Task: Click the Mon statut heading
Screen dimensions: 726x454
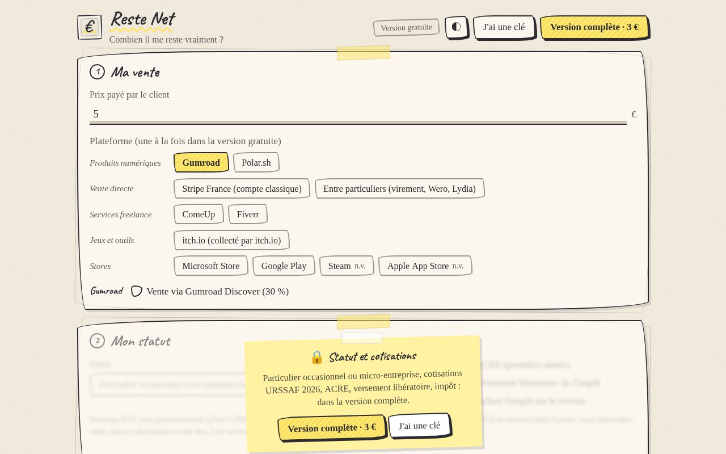Action: point(141,341)
